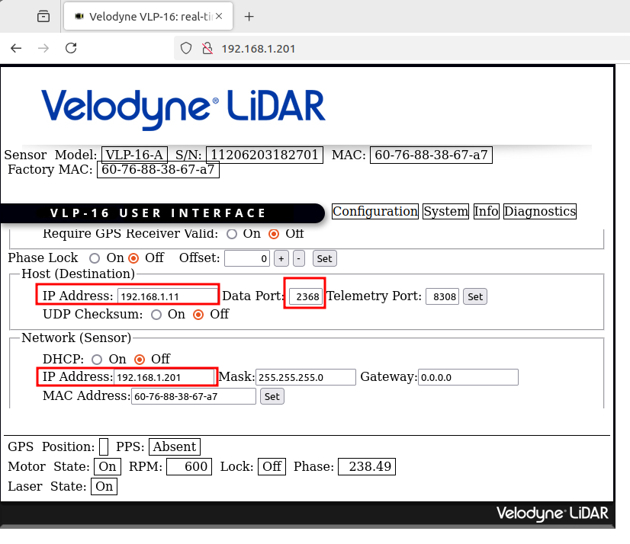The width and height of the screenshot is (630, 544).
Task: Go to the Info tab
Action: click(486, 212)
